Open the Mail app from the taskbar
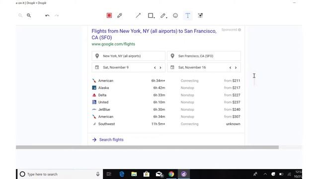 tap(159, 174)
